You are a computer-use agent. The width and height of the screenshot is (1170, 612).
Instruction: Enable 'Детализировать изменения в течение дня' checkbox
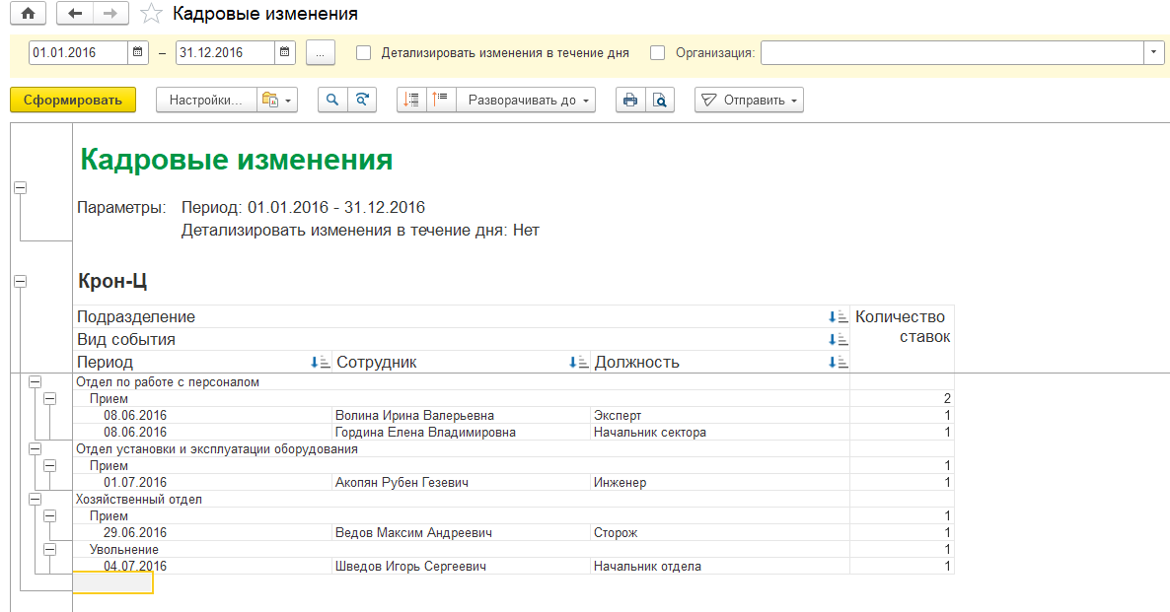[x=364, y=53]
